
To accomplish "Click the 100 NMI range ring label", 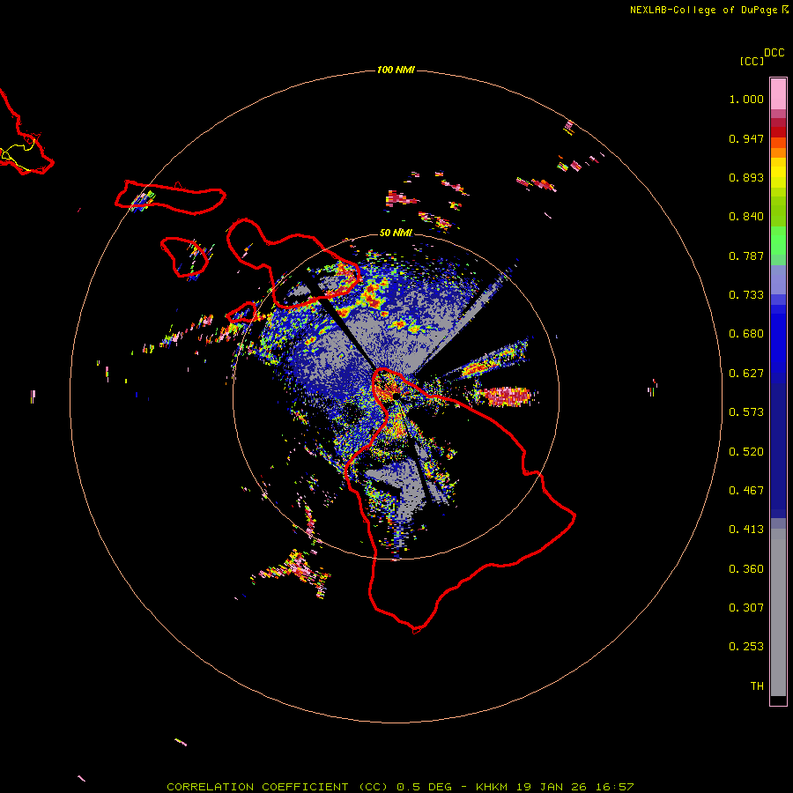I will 396,70.
